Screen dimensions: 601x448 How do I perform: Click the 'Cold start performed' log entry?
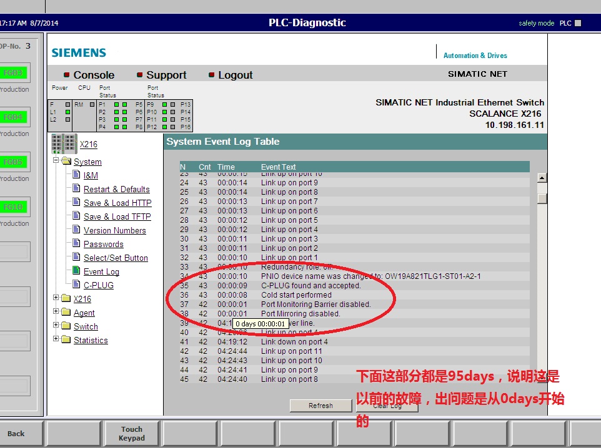[x=296, y=295]
